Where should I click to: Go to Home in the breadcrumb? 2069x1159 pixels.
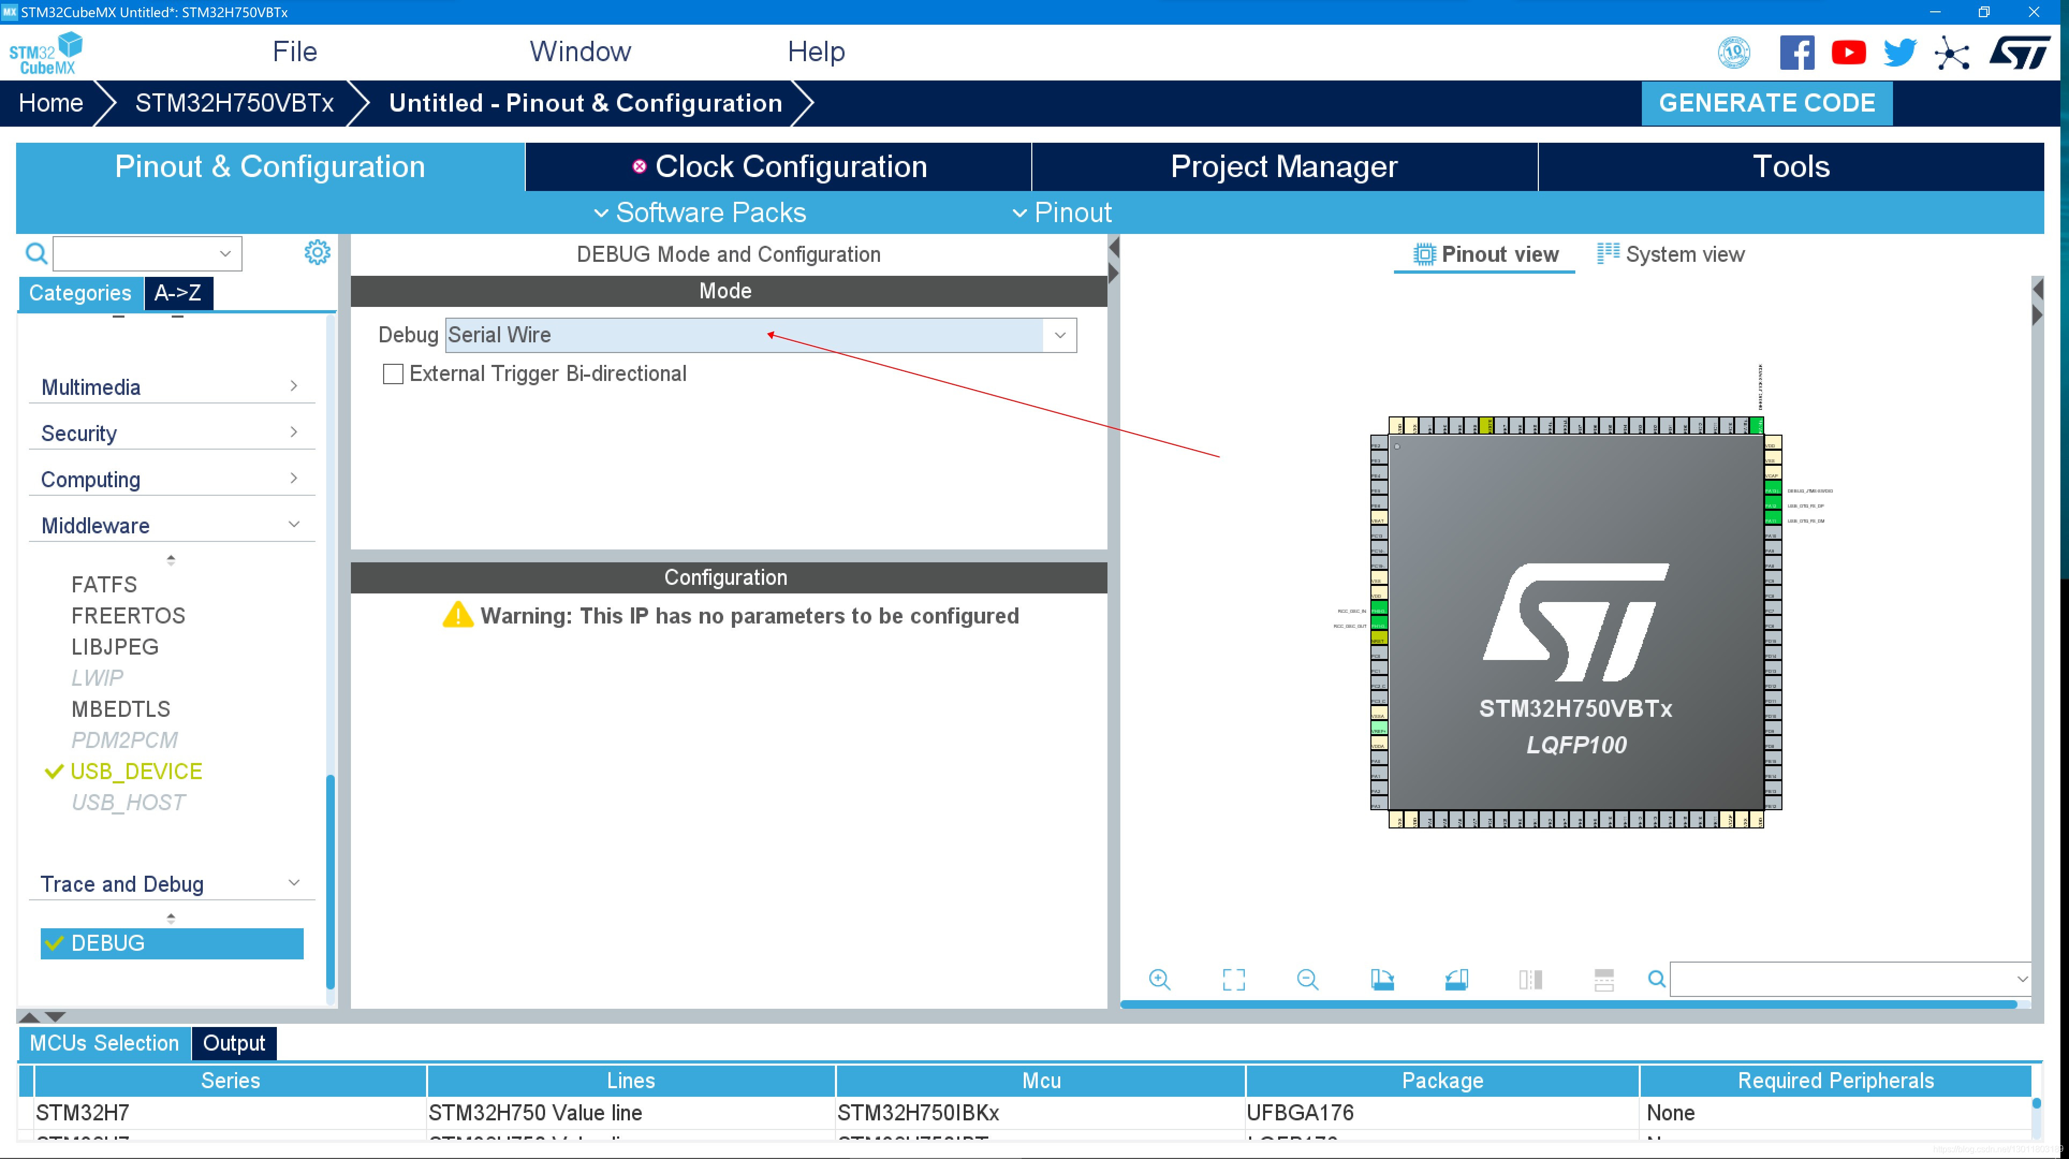coord(50,103)
